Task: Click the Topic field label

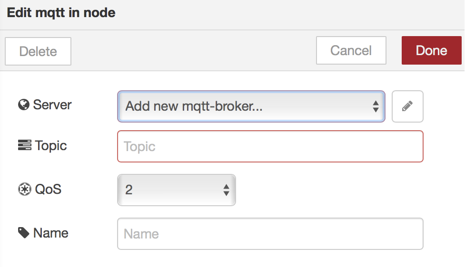Action: tap(51, 145)
